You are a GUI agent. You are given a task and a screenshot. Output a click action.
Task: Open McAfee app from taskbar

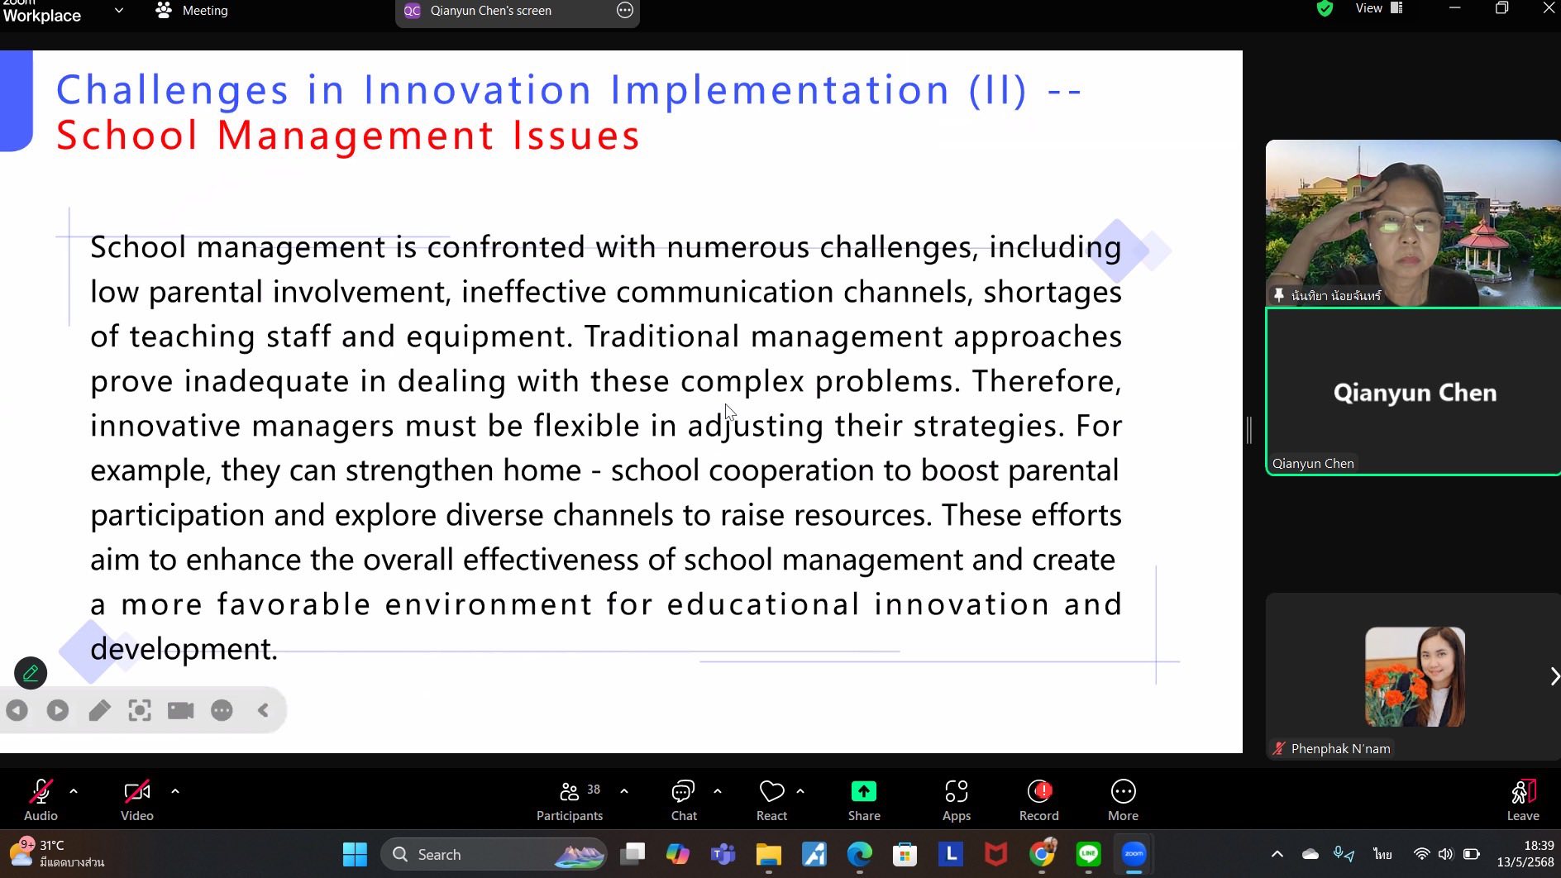click(996, 854)
